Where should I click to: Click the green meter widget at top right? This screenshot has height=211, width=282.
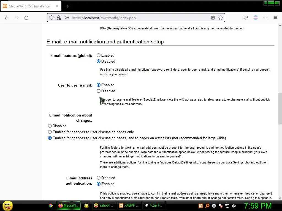point(272,3)
